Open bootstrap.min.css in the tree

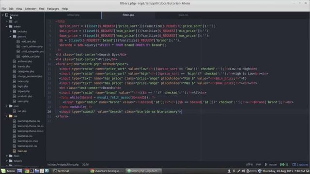point(27,146)
